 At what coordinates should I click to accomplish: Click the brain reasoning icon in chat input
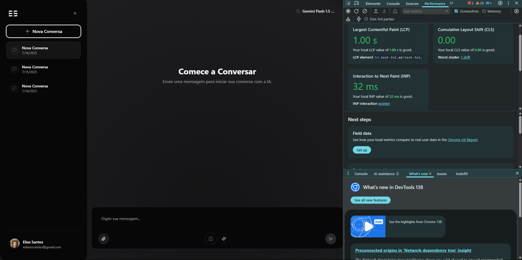[x=211, y=239]
